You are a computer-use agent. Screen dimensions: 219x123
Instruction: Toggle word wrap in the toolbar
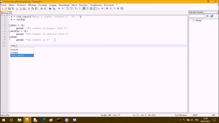click(x=76, y=9)
